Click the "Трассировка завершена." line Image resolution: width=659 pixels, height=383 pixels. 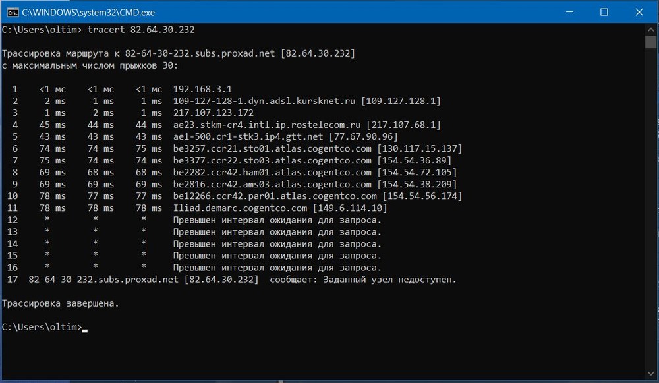click(x=61, y=303)
